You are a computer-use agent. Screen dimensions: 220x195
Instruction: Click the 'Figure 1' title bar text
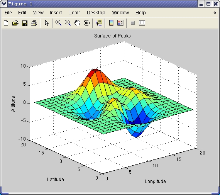[20, 4]
